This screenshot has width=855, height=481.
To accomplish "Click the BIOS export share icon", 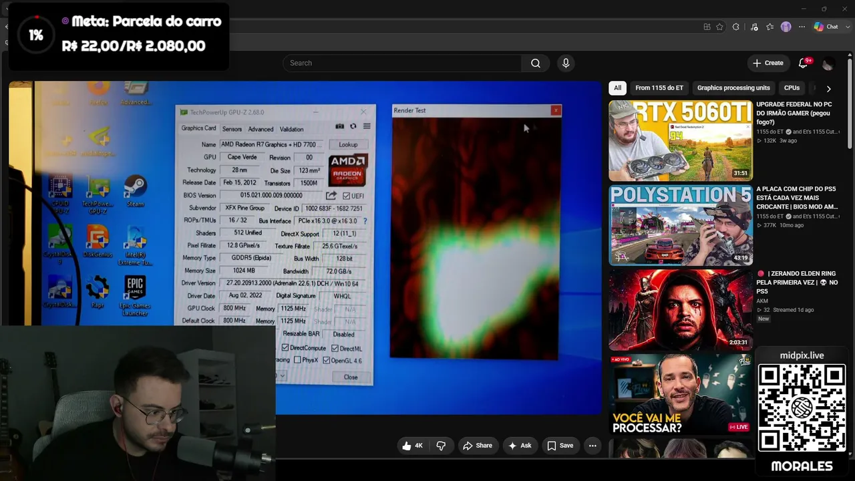I will pos(331,195).
